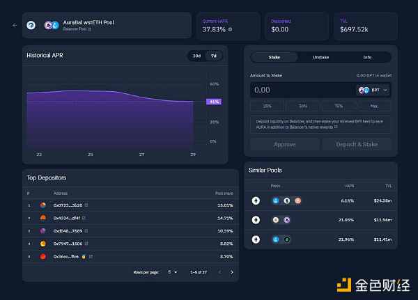Set stake amount to 25%
The image size is (418, 300).
(267, 106)
